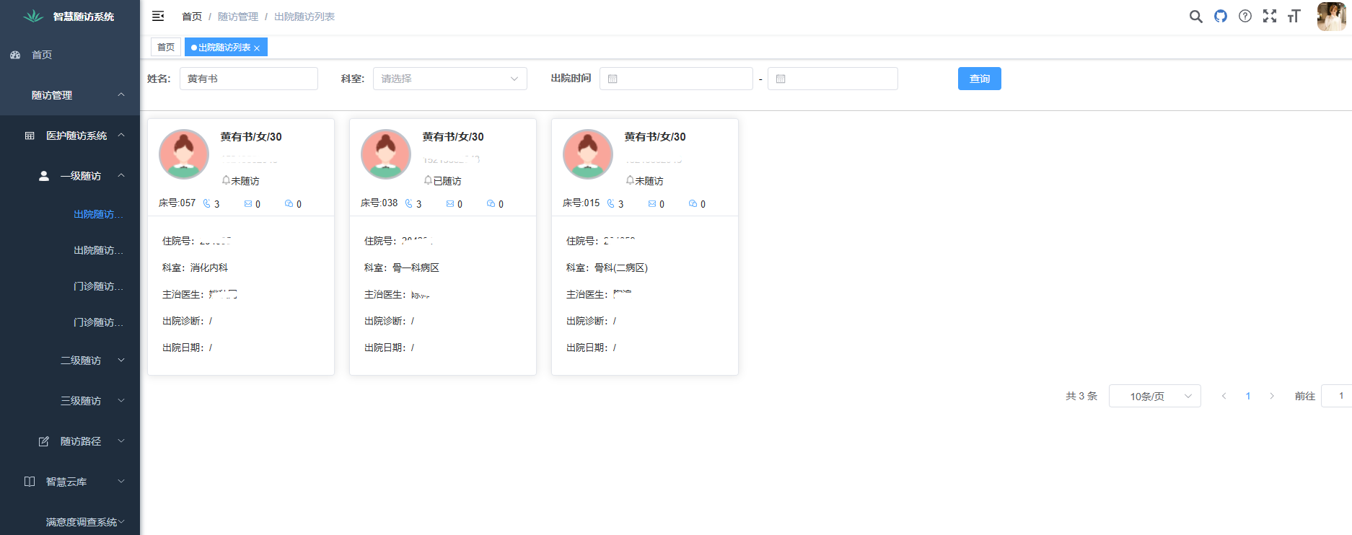Image resolution: width=1352 pixels, height=535 pixels.
Task: Click the system logo leaf icon
Action: click(33, 16)
